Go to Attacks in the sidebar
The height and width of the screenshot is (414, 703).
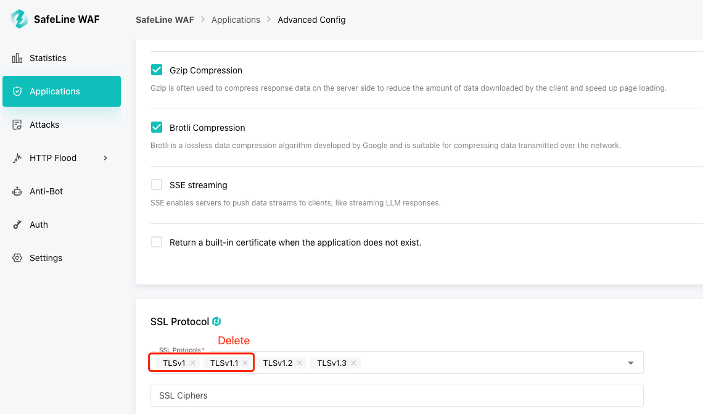coord(62,125)
